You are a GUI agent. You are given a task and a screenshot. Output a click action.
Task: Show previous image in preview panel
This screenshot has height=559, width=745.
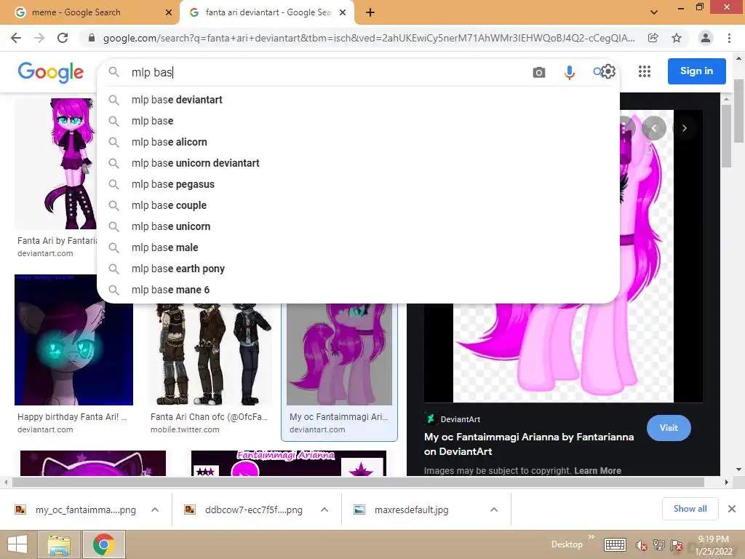(x=654, y=128)
